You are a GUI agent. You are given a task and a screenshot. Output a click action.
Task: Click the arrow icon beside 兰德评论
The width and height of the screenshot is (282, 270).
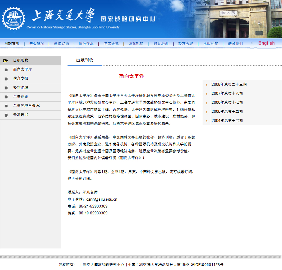click(x=6, y=97)
